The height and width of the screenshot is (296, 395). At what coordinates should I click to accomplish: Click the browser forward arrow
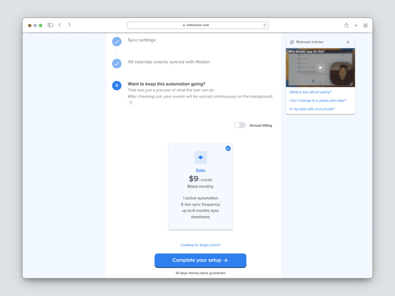pyautogui.click(x=69, y=25)
